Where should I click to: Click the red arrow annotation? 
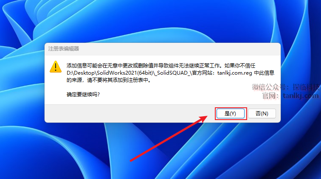click(x=169, y=139)
